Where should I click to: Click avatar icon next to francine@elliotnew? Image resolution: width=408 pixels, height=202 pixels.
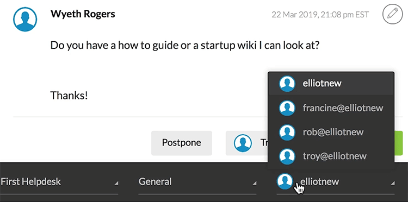[x=287, y=108]
